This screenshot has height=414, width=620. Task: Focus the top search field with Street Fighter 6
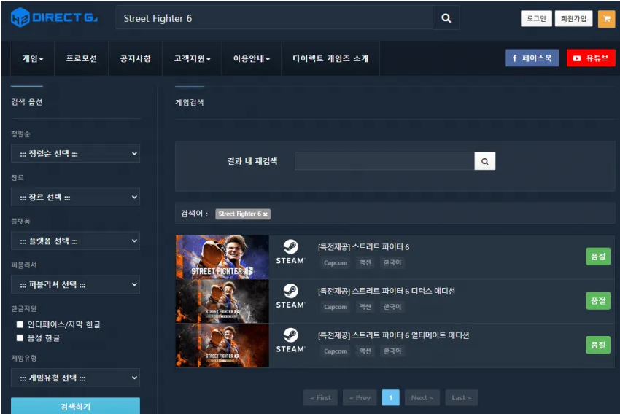point(274,18)
